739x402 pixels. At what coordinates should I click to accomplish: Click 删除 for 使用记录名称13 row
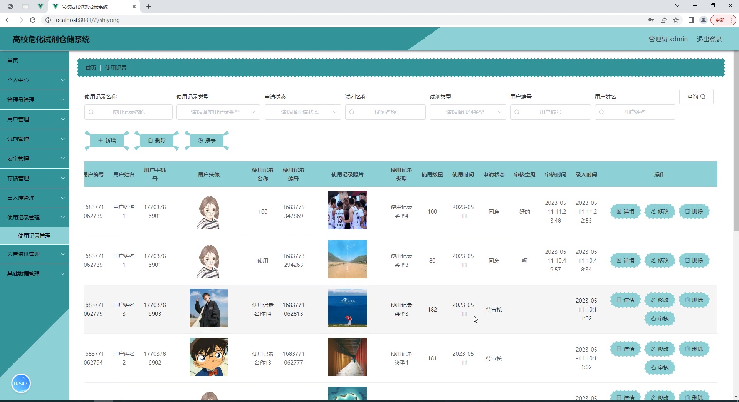pos(694,349)
